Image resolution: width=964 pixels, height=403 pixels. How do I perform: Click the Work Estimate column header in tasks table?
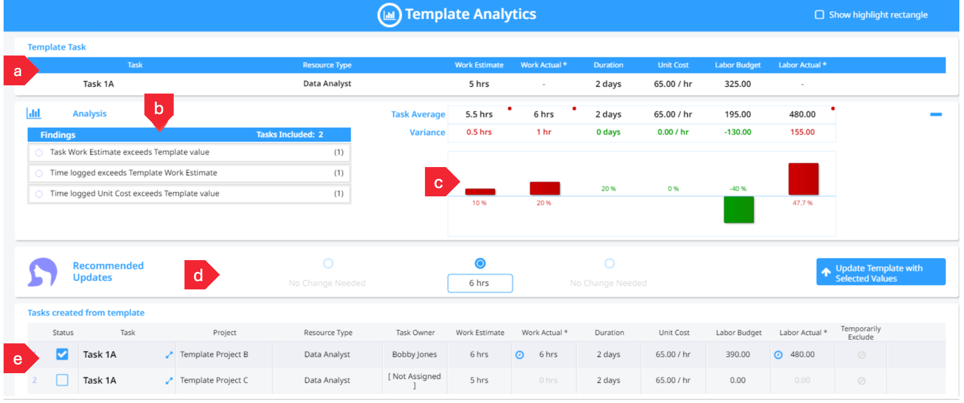point(480,333)
